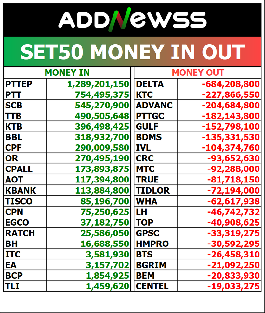
Task: Click the TIDLOR ticker symbol
Action: click(153, 190)
